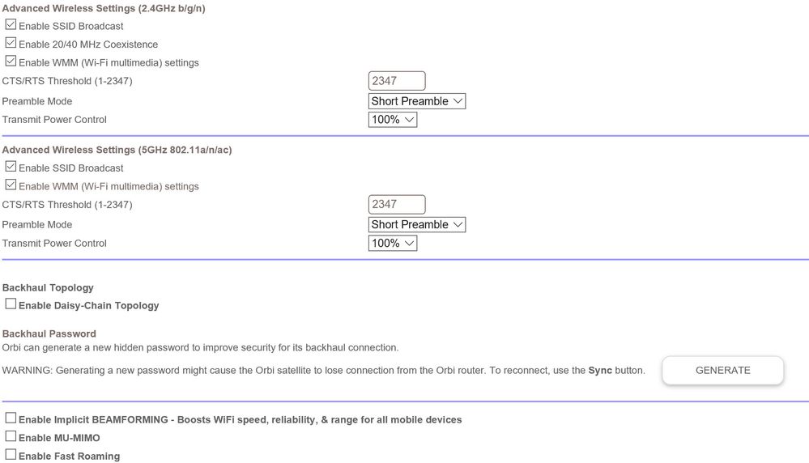
Task: Click the 2.4GHz CTS/RTS Threshold field
Action: click(x=397, y=81)
